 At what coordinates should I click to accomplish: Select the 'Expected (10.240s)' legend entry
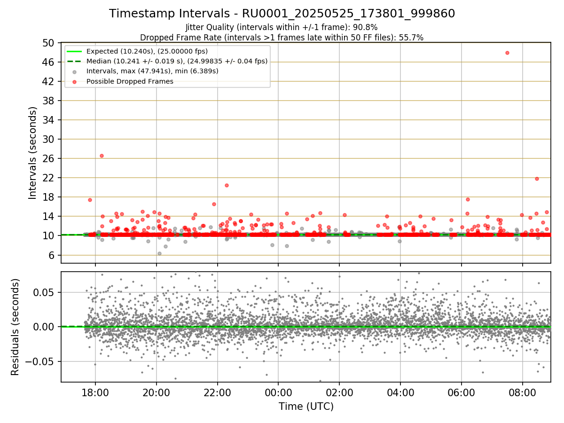click(147, 51)
